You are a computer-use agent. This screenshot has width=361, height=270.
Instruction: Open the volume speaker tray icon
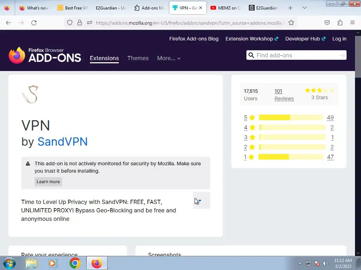coord(325,263)
